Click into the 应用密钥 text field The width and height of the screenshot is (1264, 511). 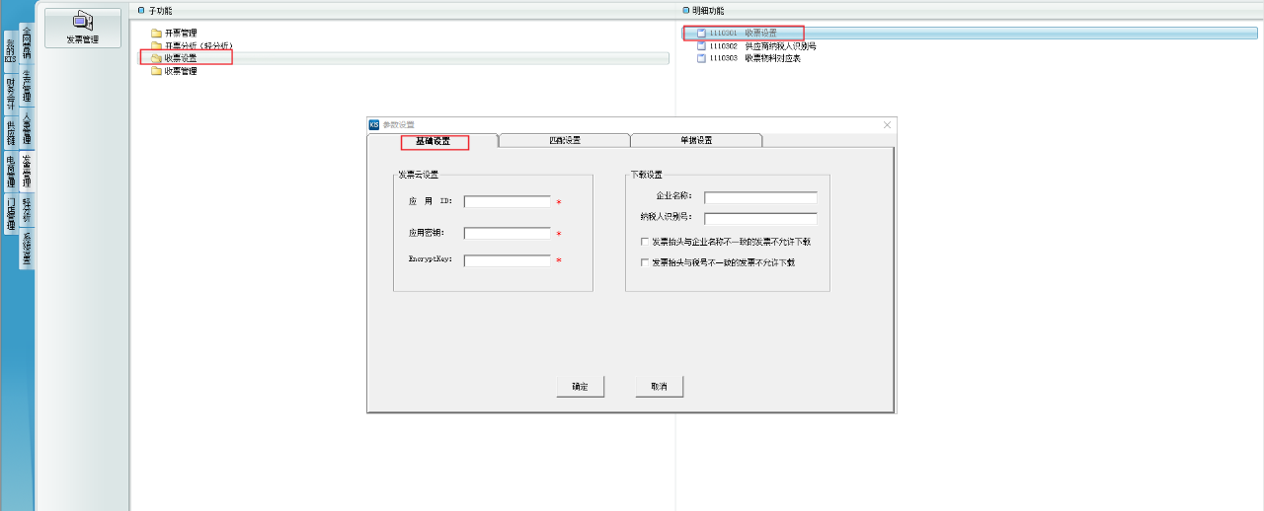pyautogui.click(x=507, y=234)
